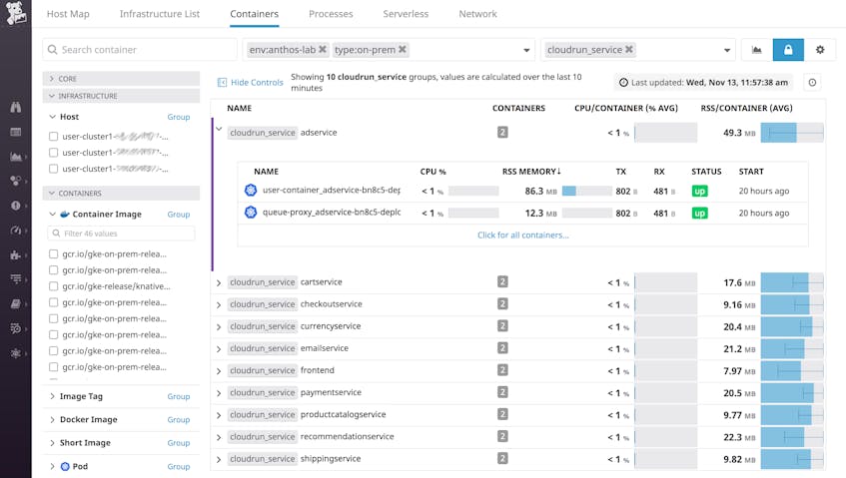Click the up status badge for queue-proxy_adservice
This screenshot has width=846, height=478.
click(x=699, y=213)
